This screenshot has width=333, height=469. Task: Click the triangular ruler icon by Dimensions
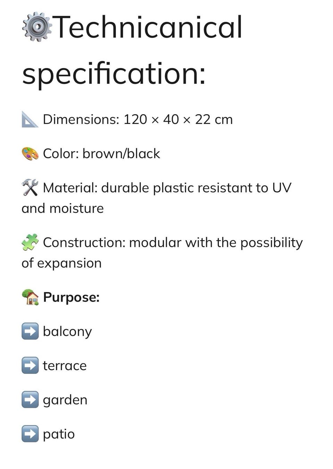click(x=30, y=119)
